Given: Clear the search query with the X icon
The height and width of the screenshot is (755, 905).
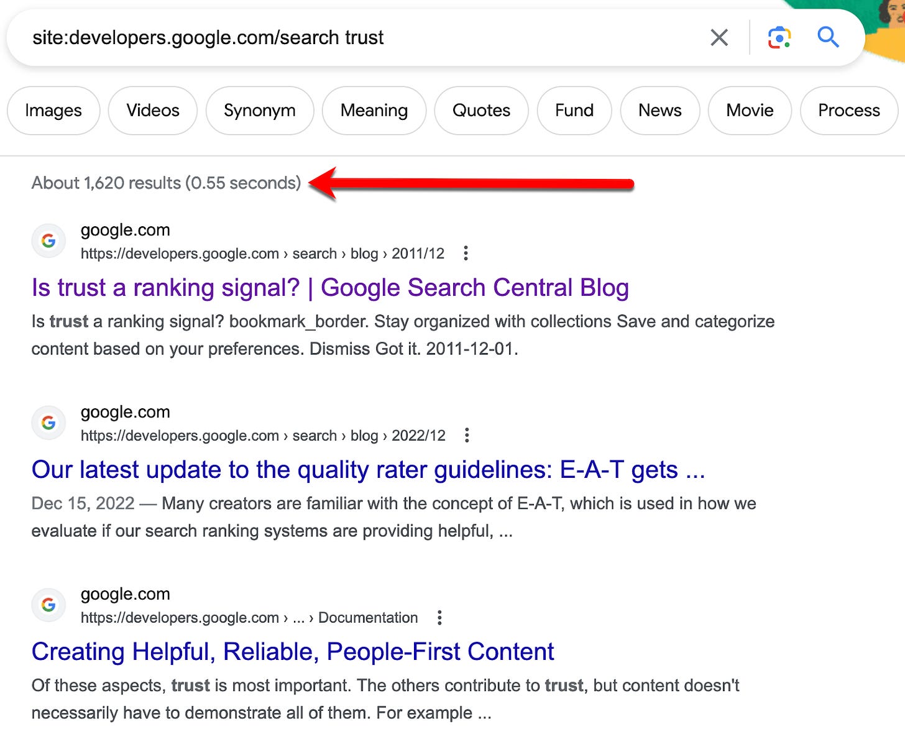Looking at the screenshot, I should point(719,38).
